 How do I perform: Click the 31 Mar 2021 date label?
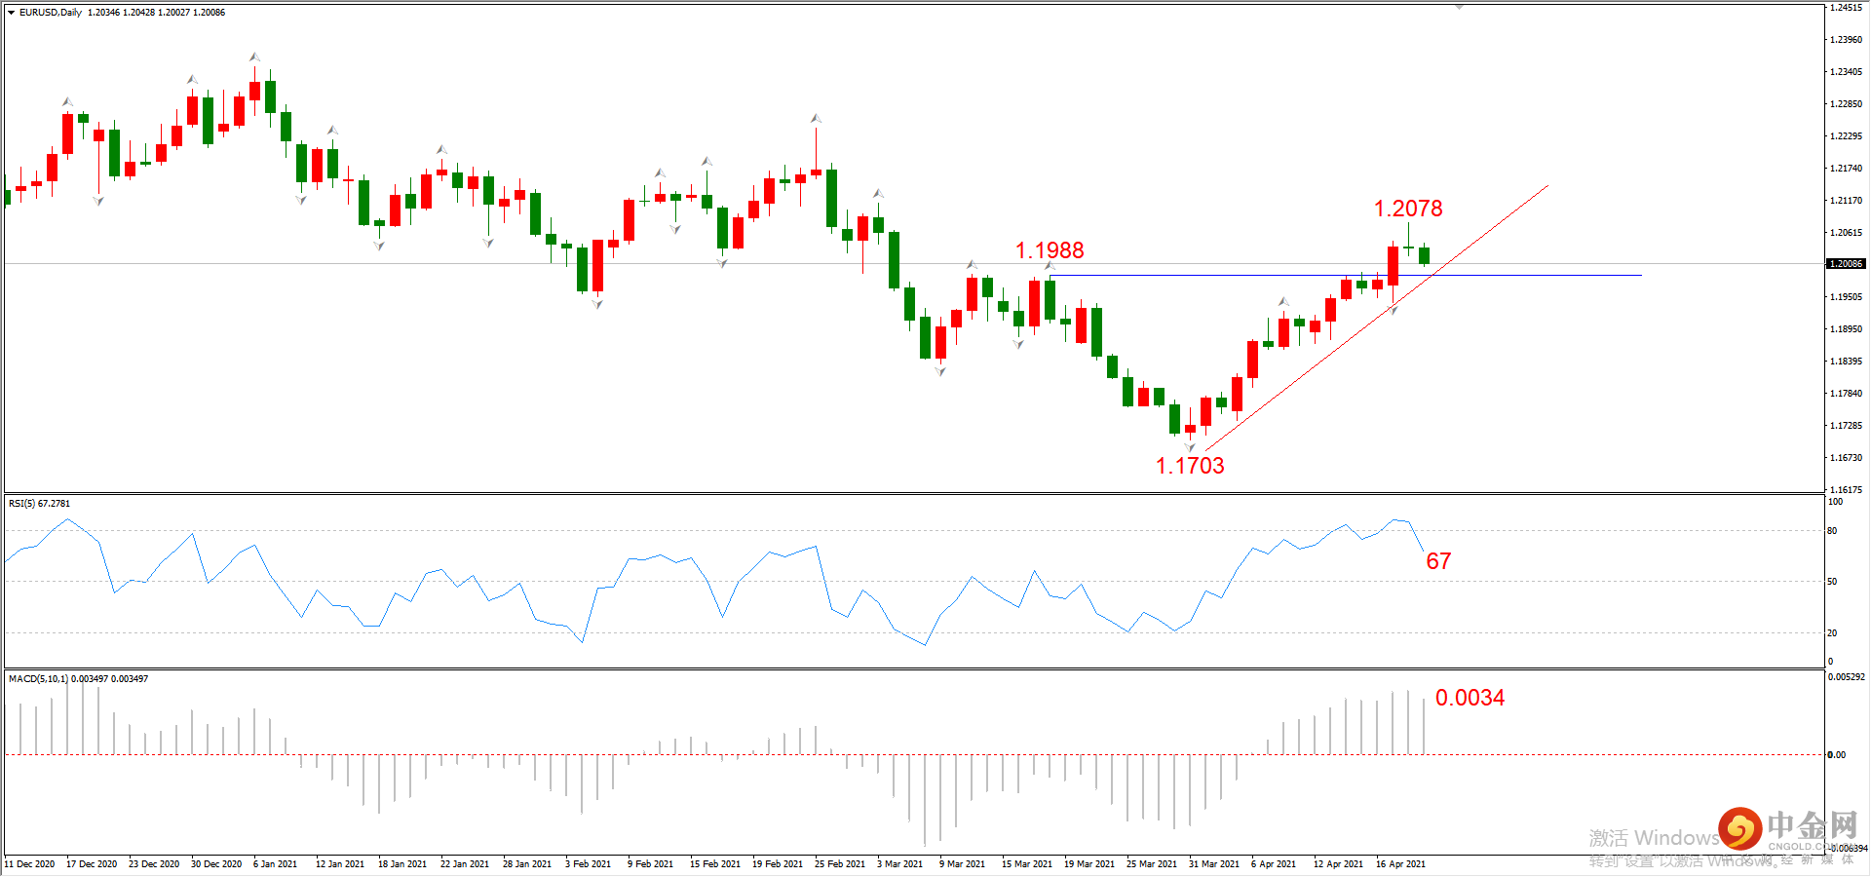pos(1213,864)
